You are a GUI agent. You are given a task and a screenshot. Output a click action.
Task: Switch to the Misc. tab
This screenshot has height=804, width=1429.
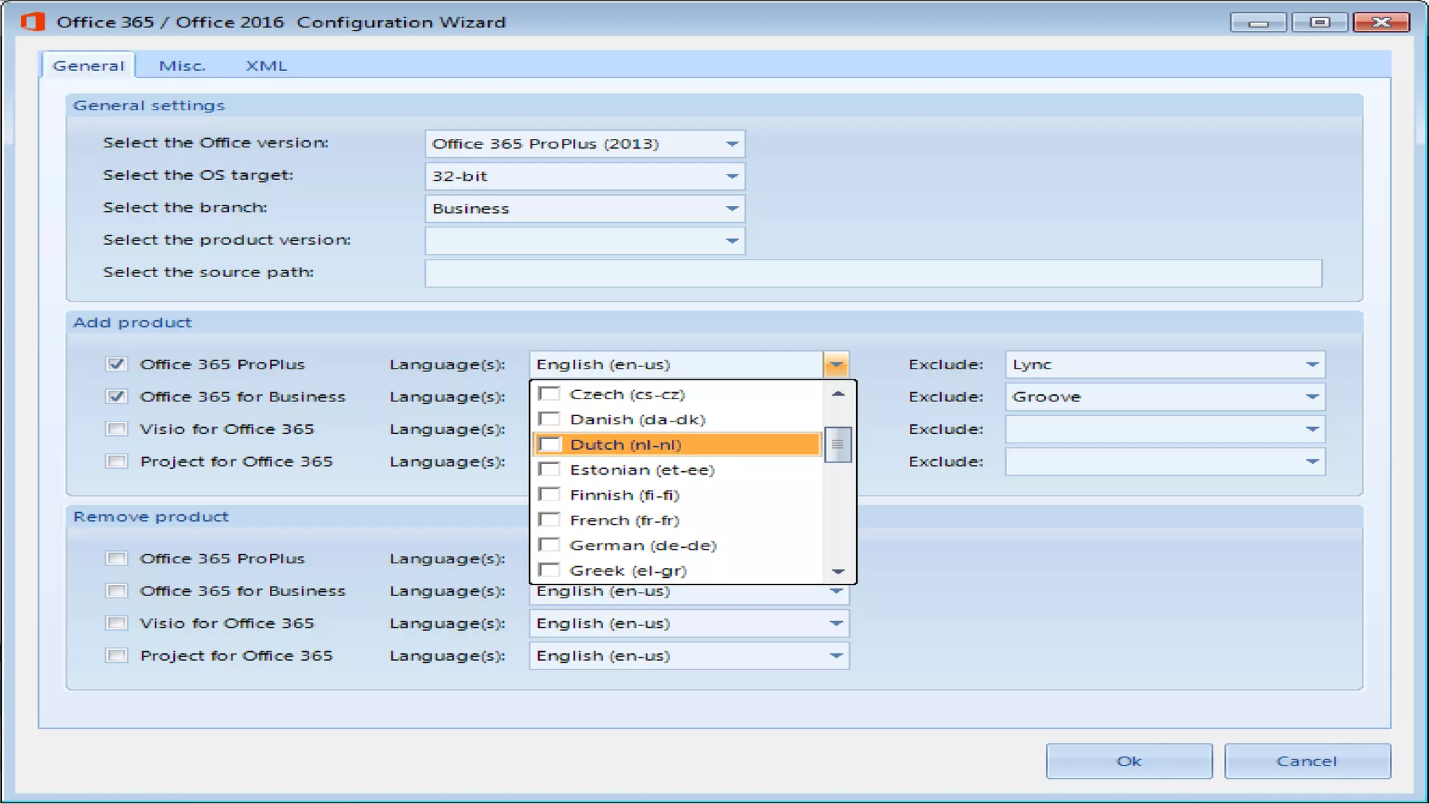coord(182,66)
